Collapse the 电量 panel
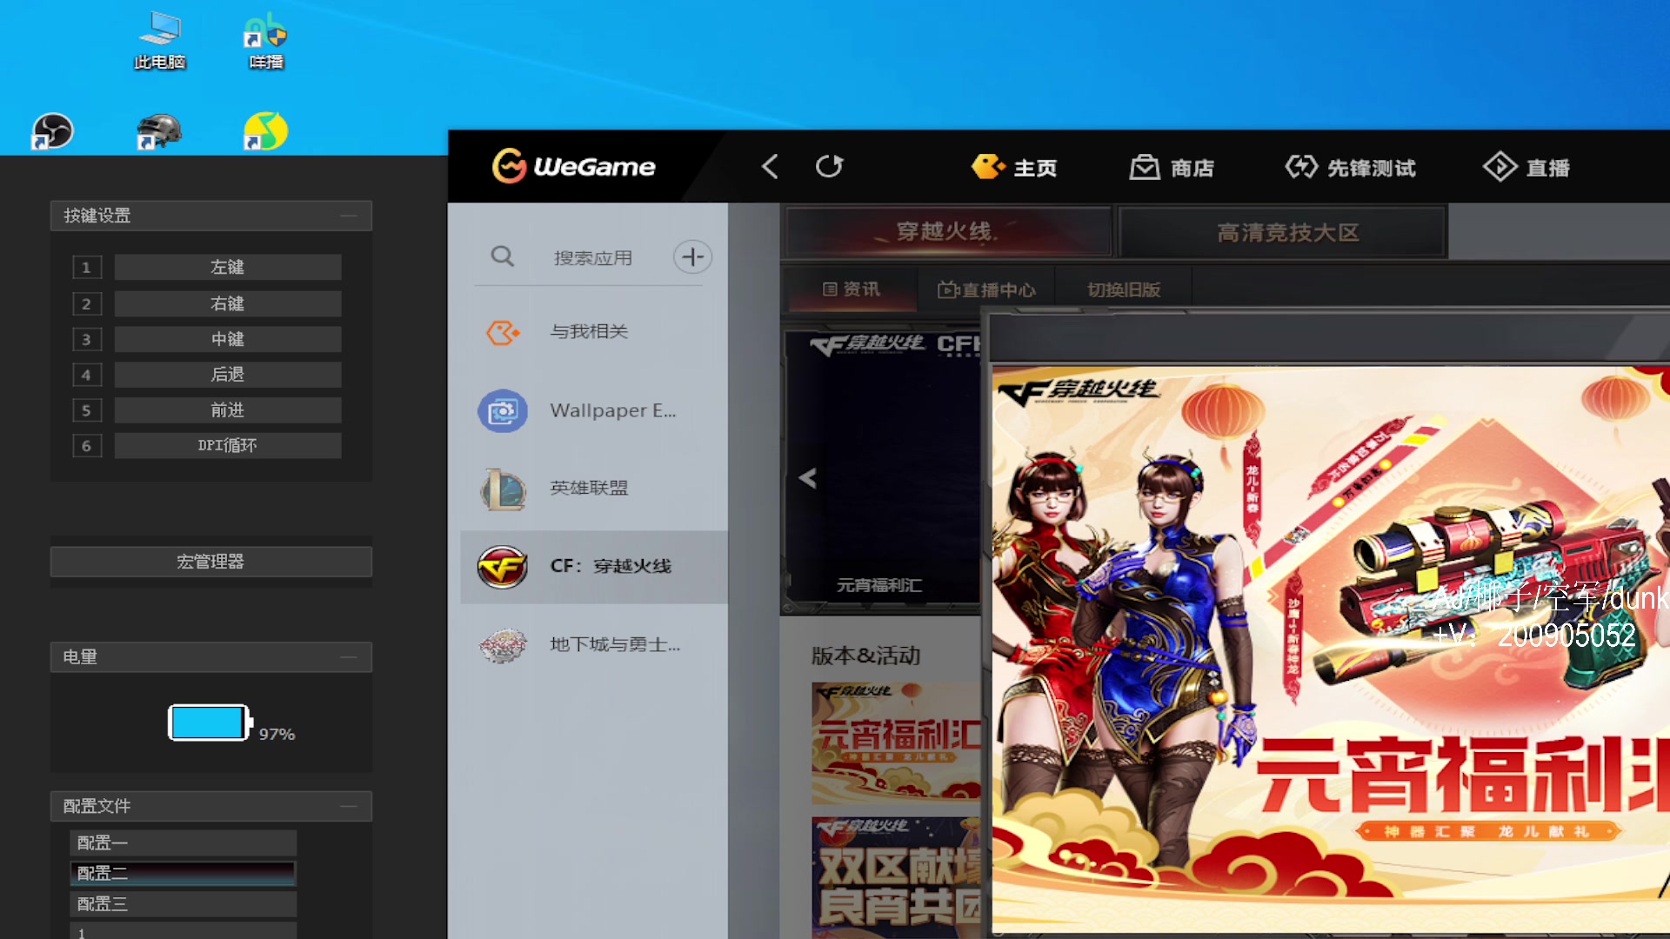The image size is (1670, 939). point(349,657)
